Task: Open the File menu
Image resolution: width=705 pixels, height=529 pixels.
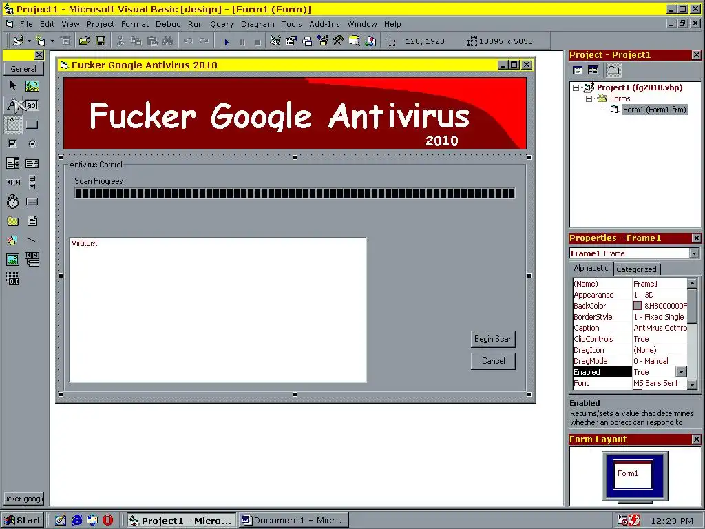Action: (26, 24)
